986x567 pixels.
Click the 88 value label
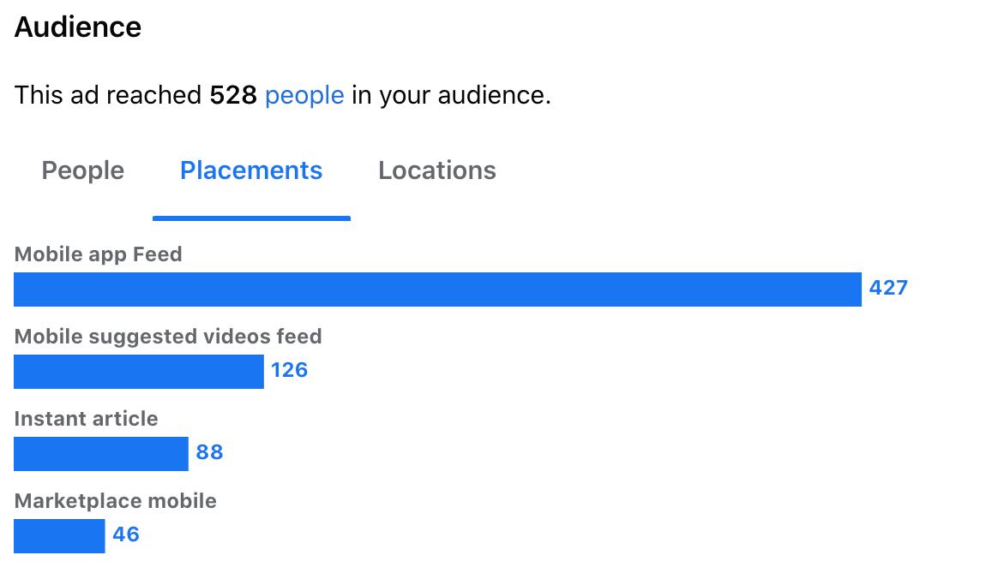209,452
